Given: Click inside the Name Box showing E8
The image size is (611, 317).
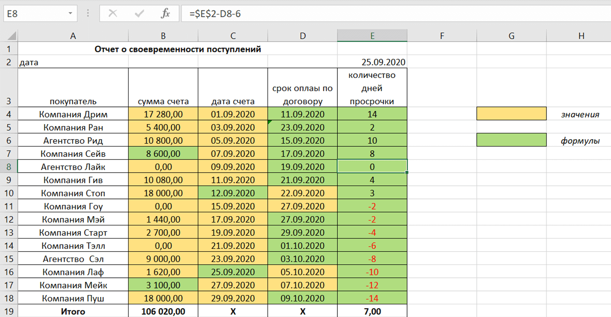Looking at the screenshot, I should pos(33,14).
